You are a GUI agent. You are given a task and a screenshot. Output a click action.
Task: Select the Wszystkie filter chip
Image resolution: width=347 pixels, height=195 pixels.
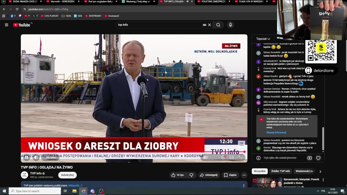(260, 171)
